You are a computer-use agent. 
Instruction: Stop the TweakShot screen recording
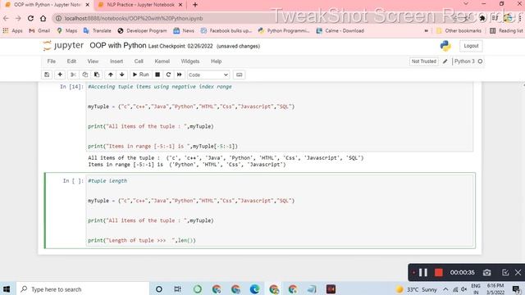coord(439,273)
